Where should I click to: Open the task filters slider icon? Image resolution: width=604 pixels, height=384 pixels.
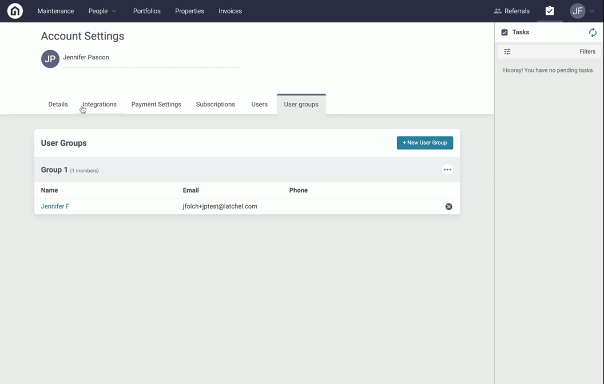click(x=507, y=51)
